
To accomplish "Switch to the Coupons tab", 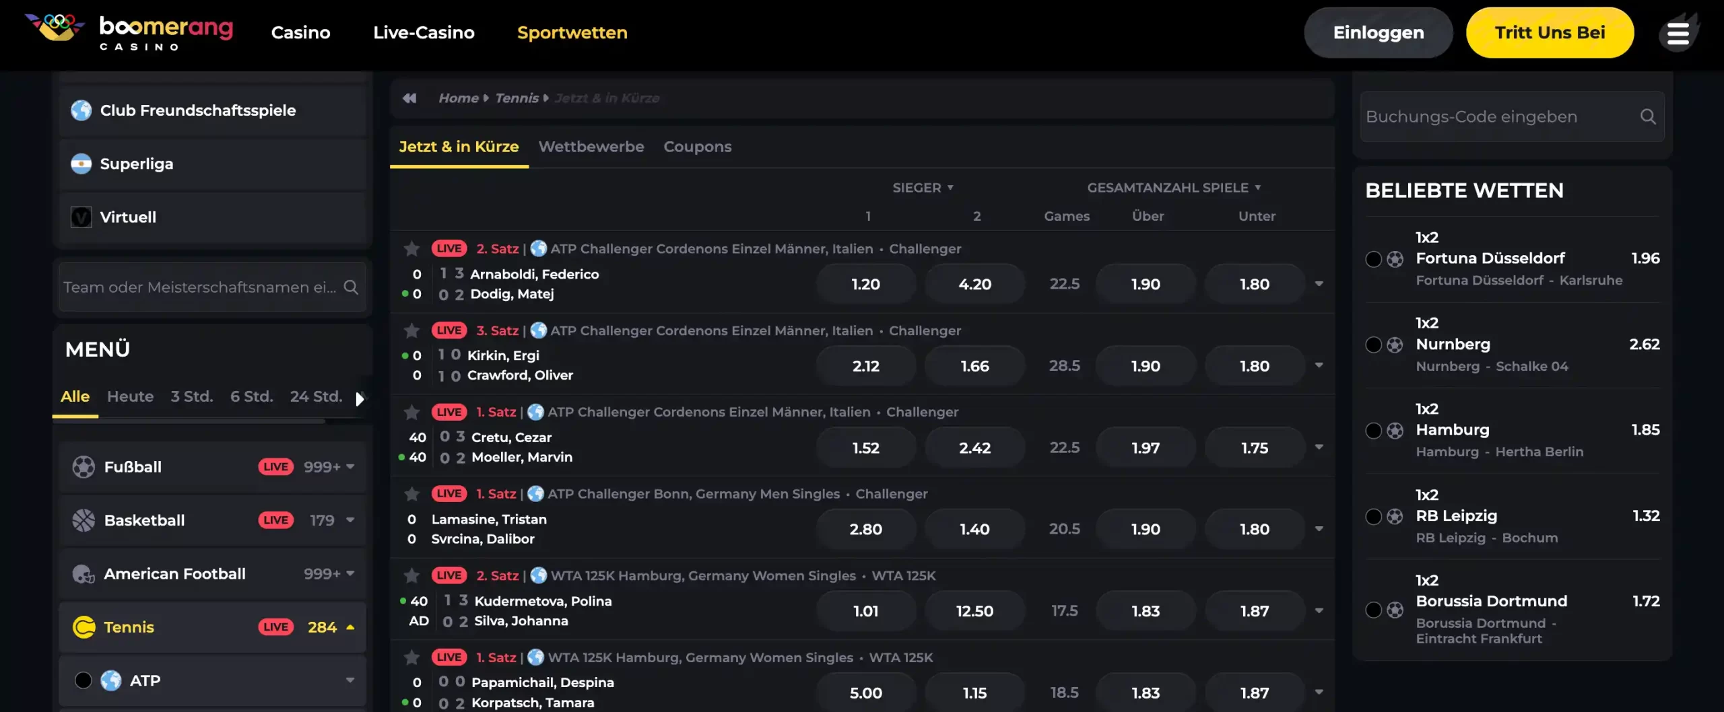I will click(x=698, y=147).
